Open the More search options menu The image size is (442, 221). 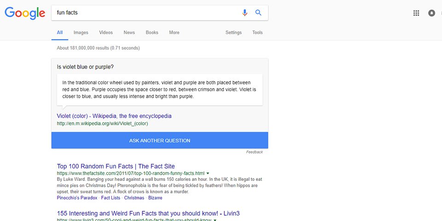[x=174, y=32]
